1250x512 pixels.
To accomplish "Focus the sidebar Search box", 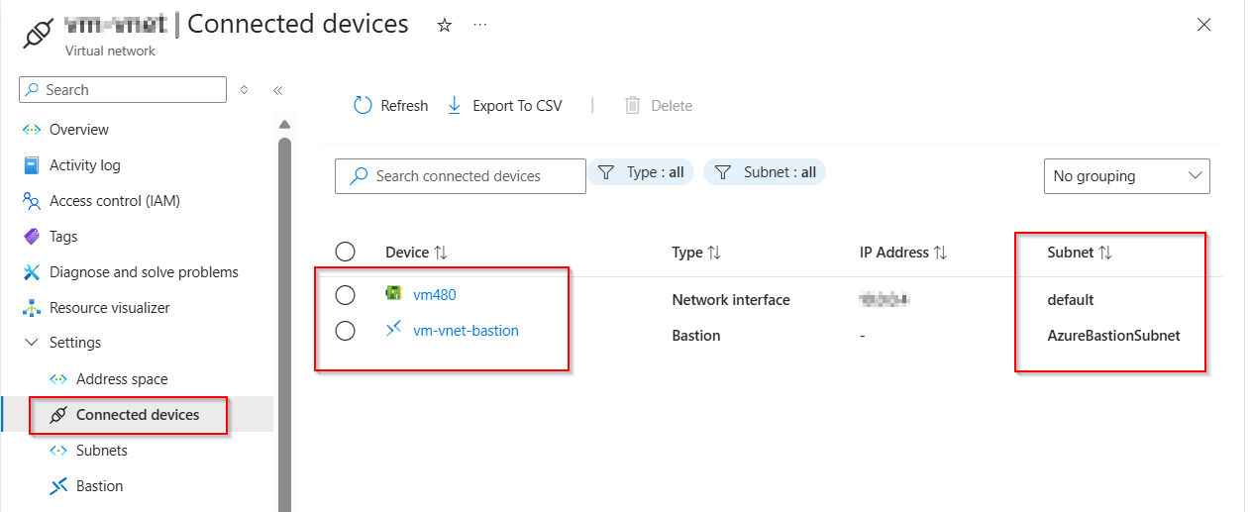I will [123, 89].
